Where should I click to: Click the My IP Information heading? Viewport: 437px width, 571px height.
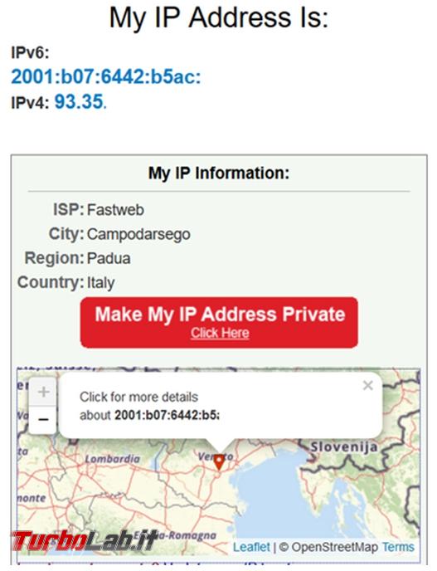click(219, 173)
